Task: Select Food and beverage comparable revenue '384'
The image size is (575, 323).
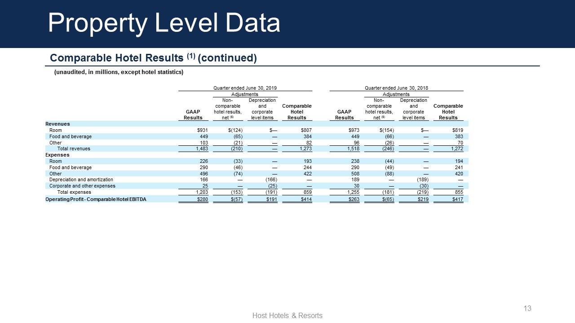Action: [x=307, y=136]
